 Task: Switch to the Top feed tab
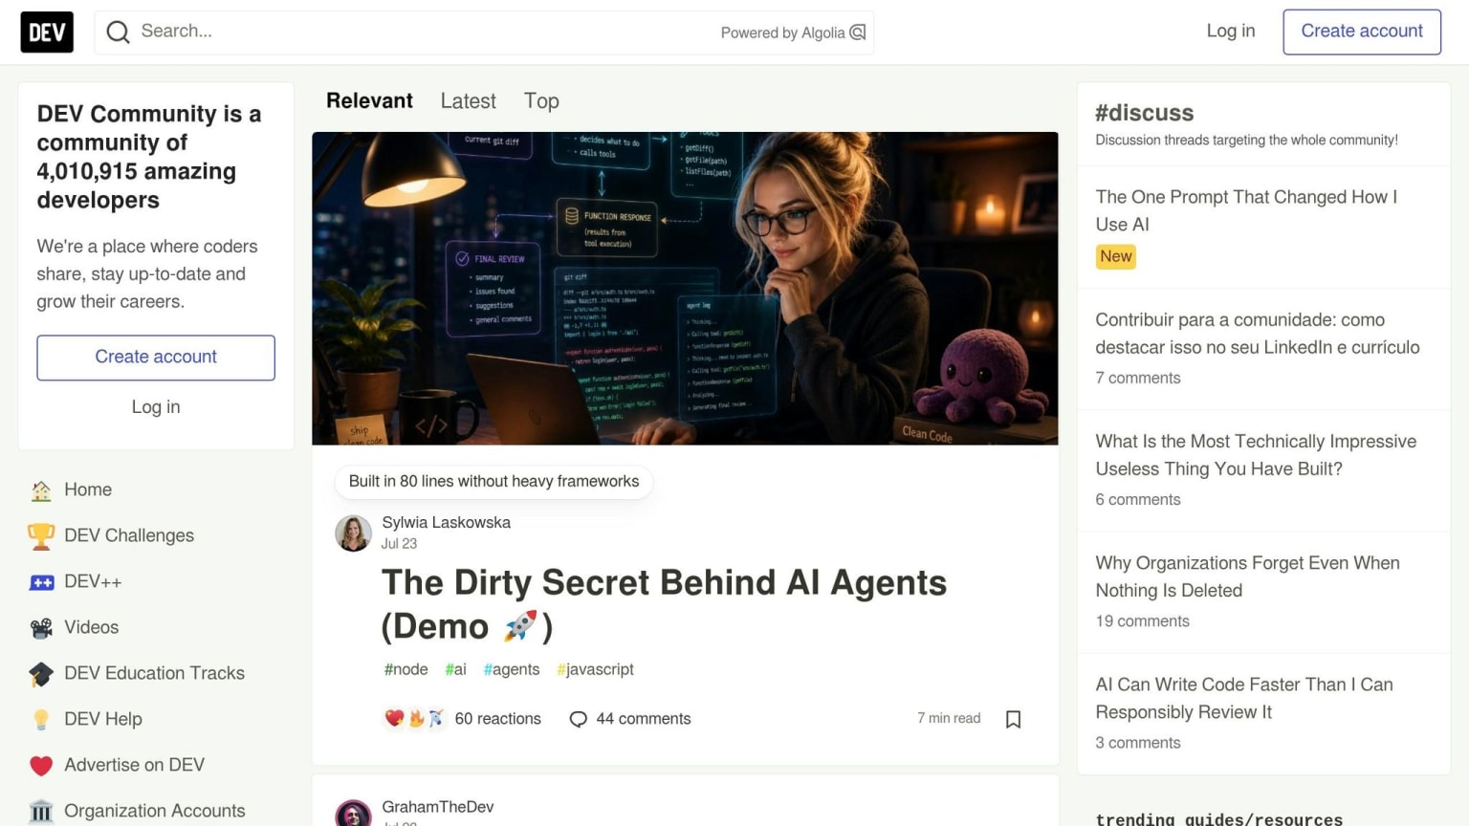click(541, 100)
